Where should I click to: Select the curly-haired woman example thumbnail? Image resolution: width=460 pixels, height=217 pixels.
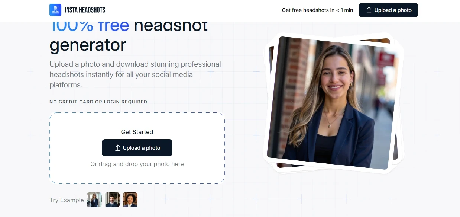pos(130,200)
